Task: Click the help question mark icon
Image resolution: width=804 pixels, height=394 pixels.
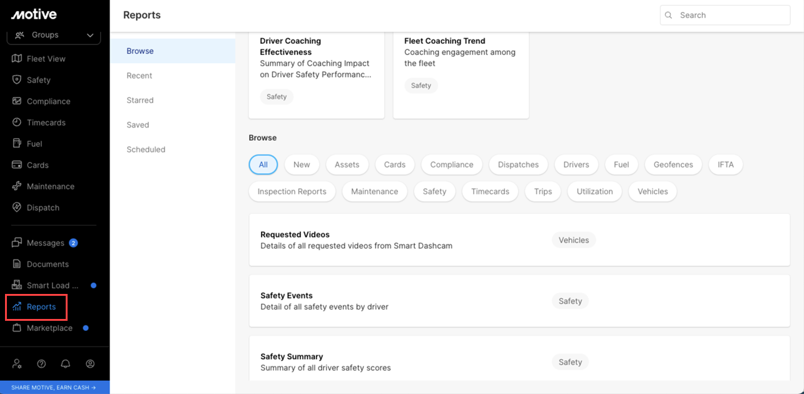Action: (41, 363)
